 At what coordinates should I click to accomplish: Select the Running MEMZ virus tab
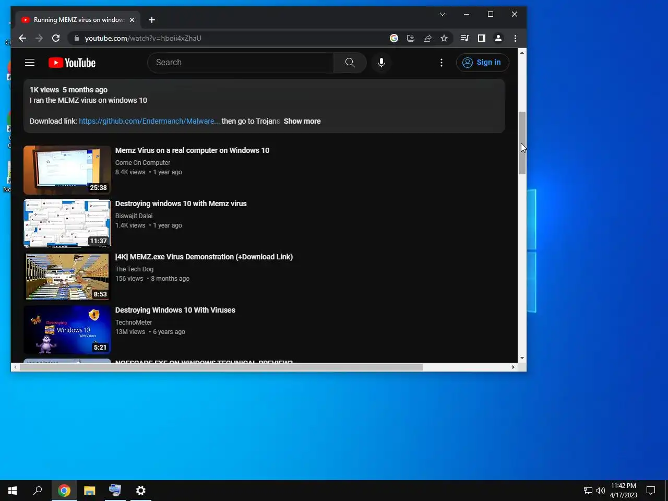(78, 20)
